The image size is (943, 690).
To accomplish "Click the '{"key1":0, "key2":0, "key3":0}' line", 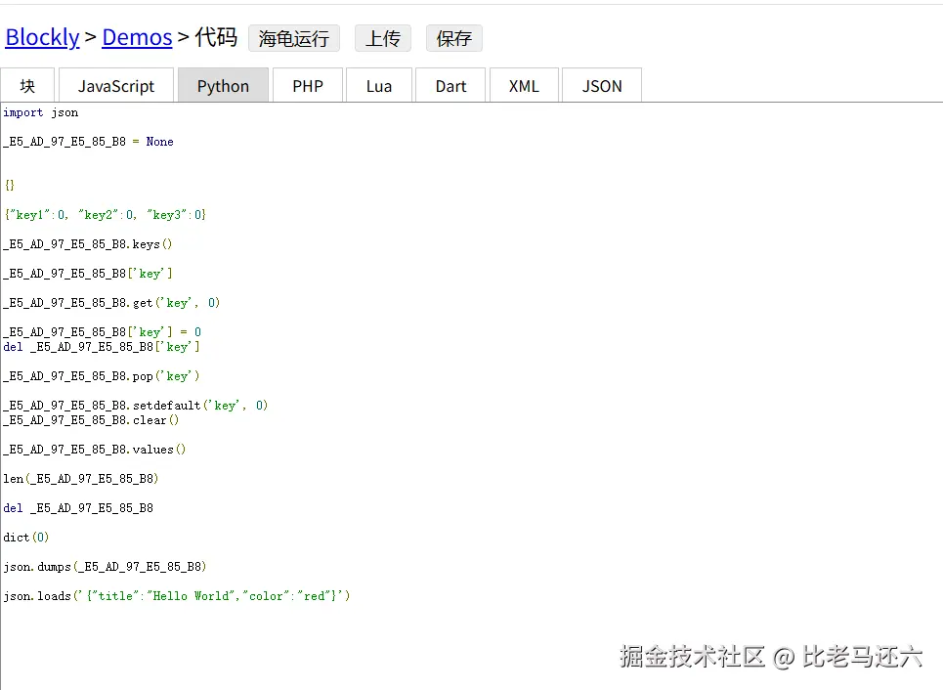I will [106, 215].
